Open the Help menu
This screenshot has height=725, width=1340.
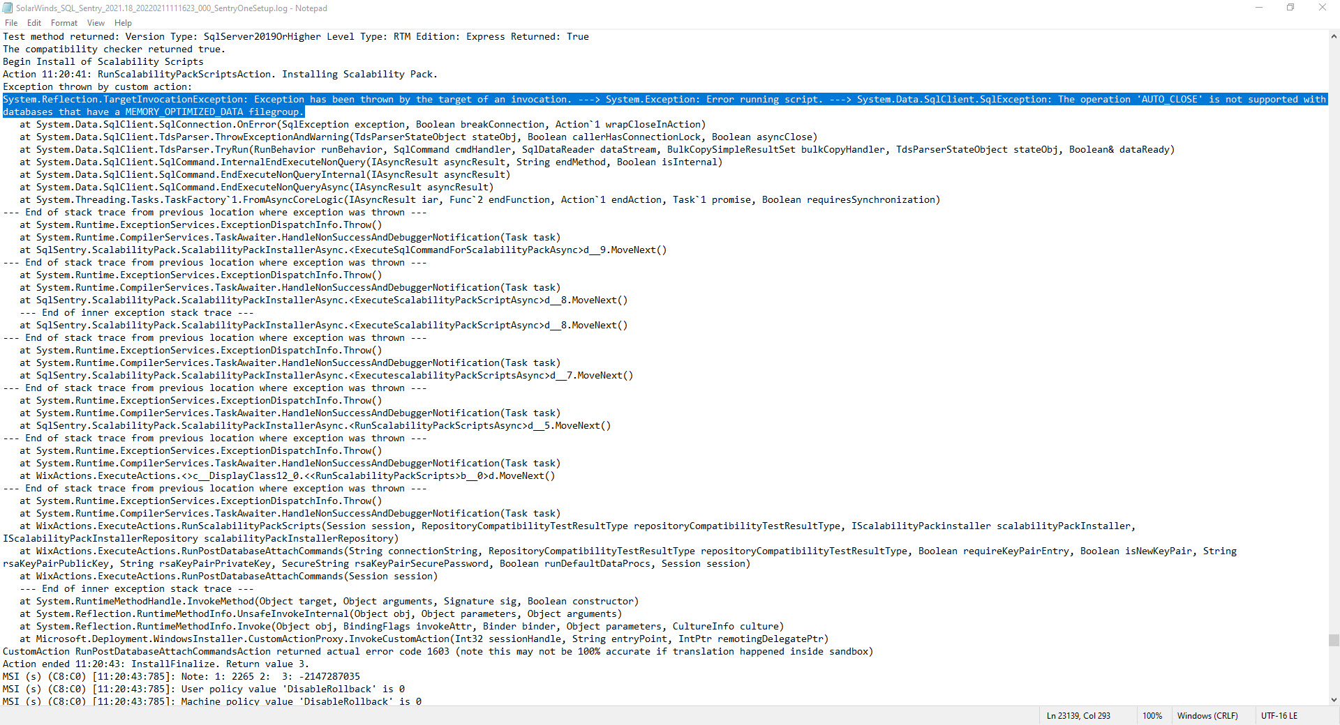tap(123, 22)
